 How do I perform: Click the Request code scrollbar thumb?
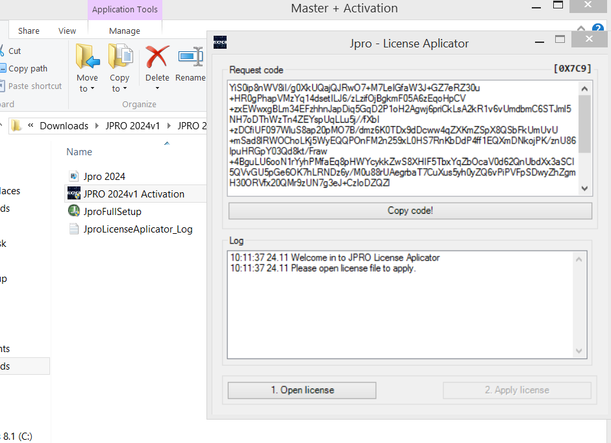point(584,124)
